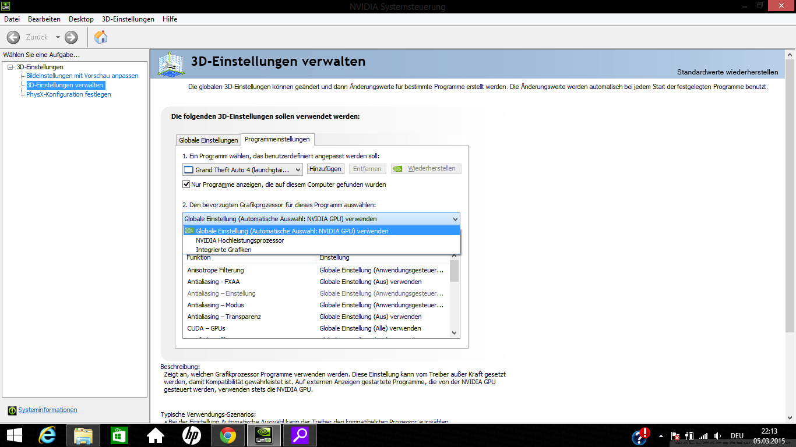Choose Globale Einstellung (Automatische Auswahl) option
This screenshot has height=447, width=796.
click(322, 231)
